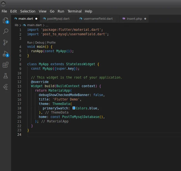This screenshot has width=181, height=171.
Task: Click 'BuildContext' on line 13
Action: click(68, 86)
